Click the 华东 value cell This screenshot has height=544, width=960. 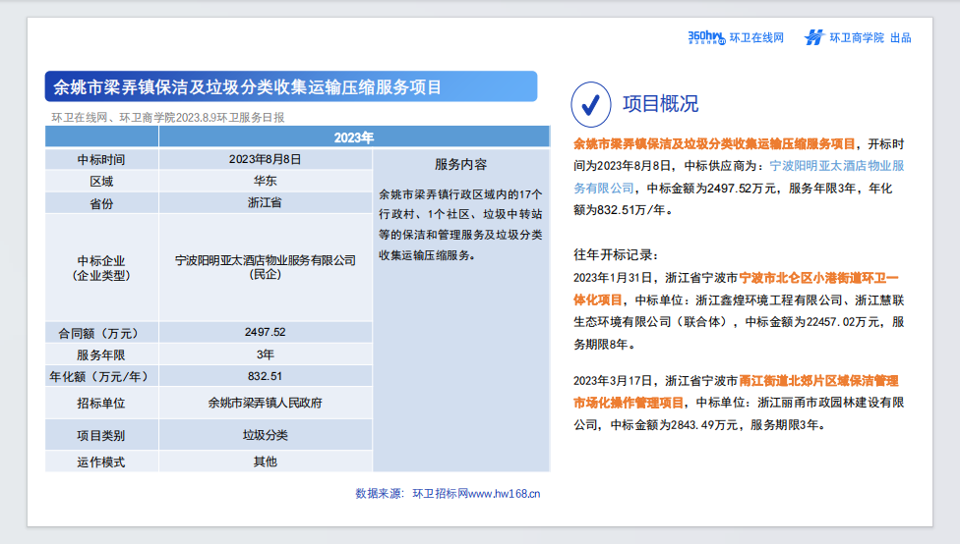click(266, 181)
